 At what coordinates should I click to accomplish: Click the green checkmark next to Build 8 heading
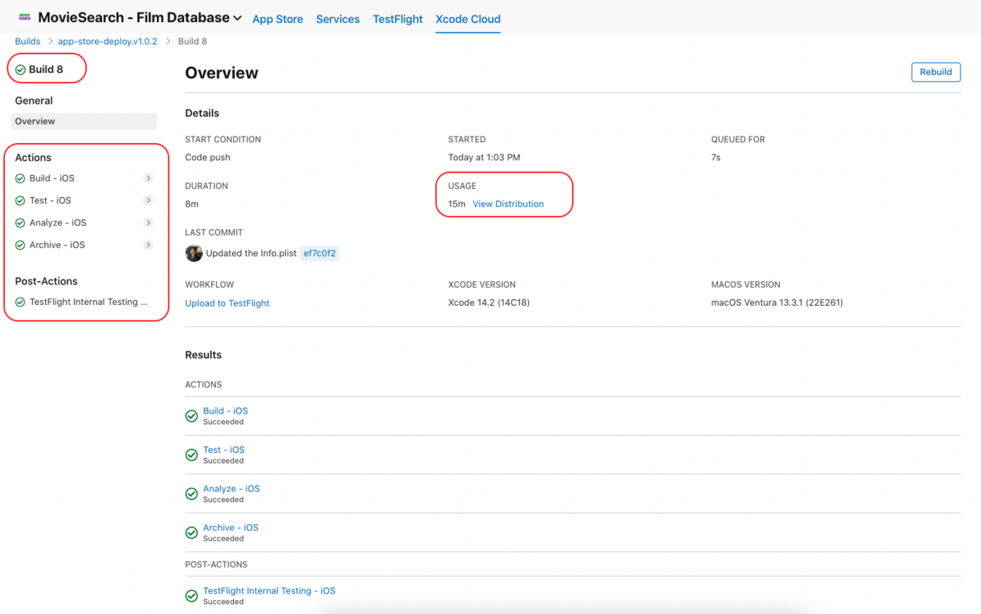(20, 69)
